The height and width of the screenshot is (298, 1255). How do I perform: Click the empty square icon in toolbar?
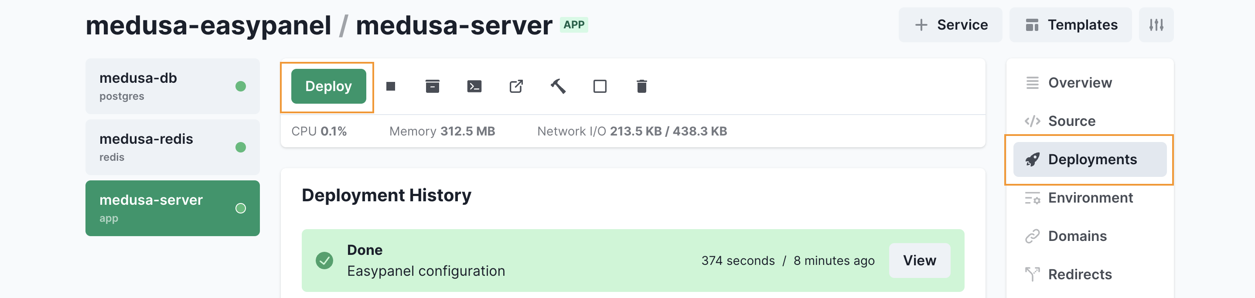600,86
